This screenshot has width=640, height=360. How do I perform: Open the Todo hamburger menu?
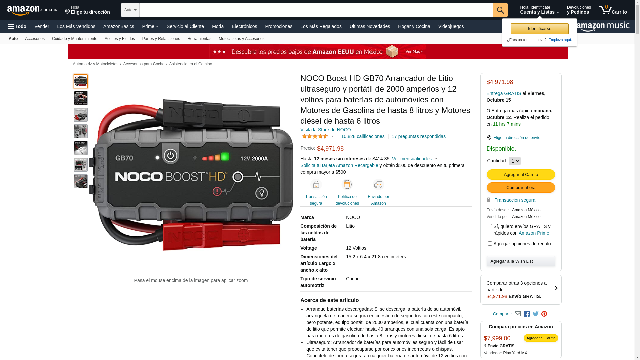click(x=17, y=26)
